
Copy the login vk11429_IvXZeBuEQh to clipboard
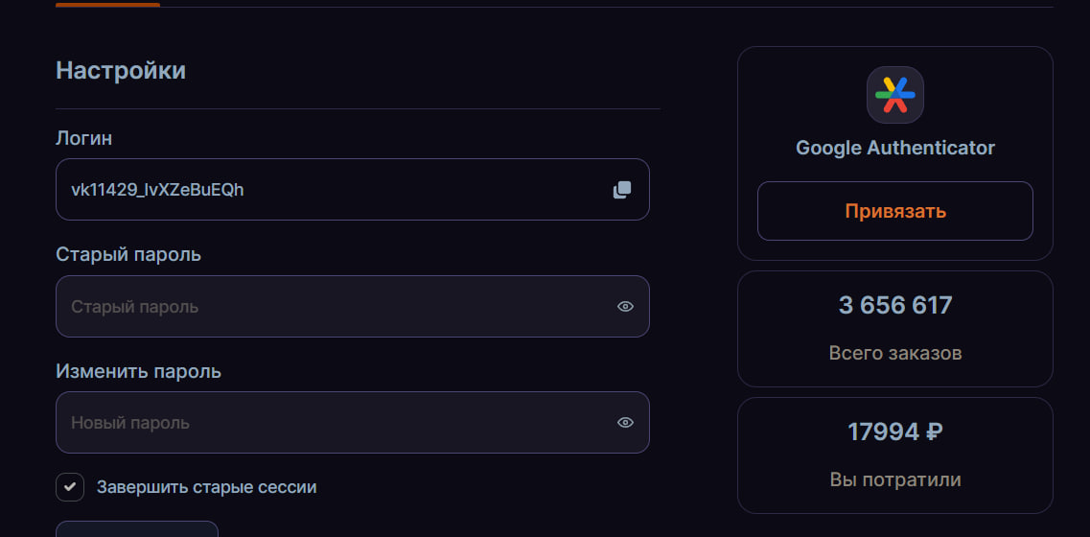click(622, 190)
